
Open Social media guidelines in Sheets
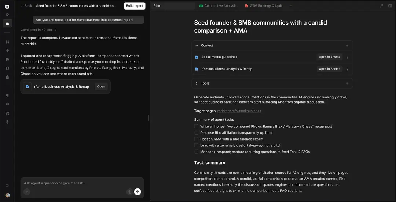point(329,57)
